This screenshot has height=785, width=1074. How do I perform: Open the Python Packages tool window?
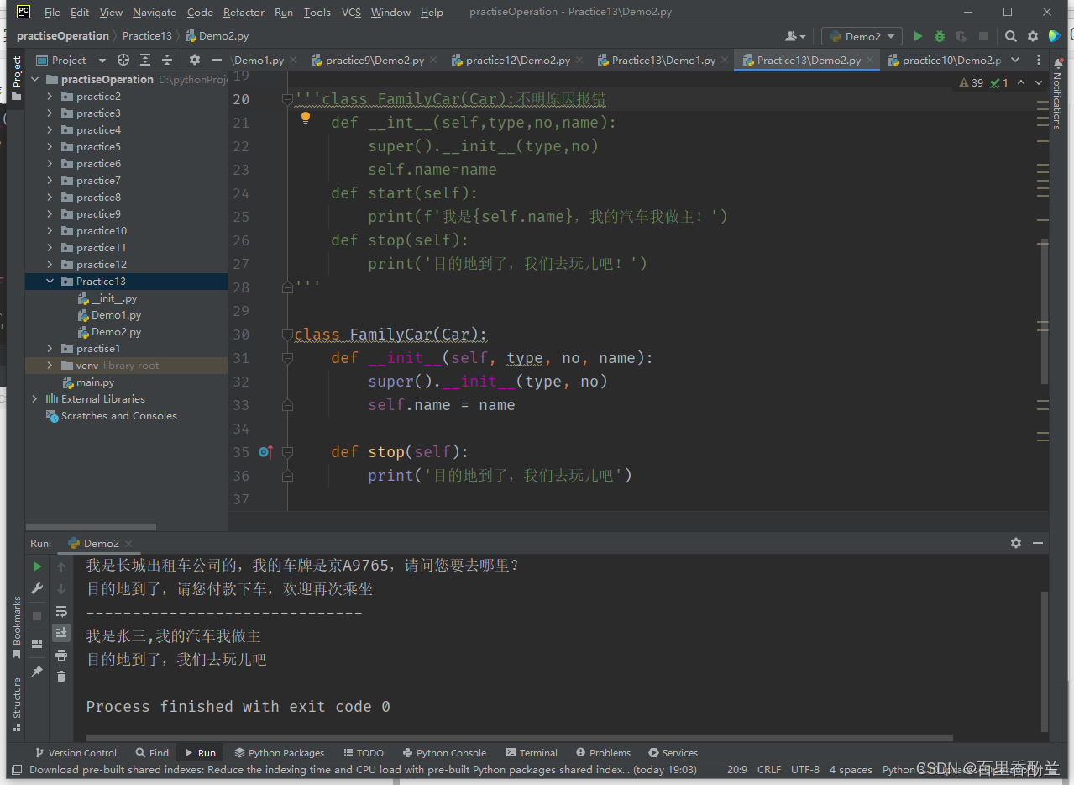[x=280, y=753]
